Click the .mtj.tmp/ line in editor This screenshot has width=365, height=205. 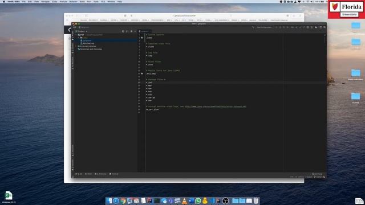click(x=151, y=73)
